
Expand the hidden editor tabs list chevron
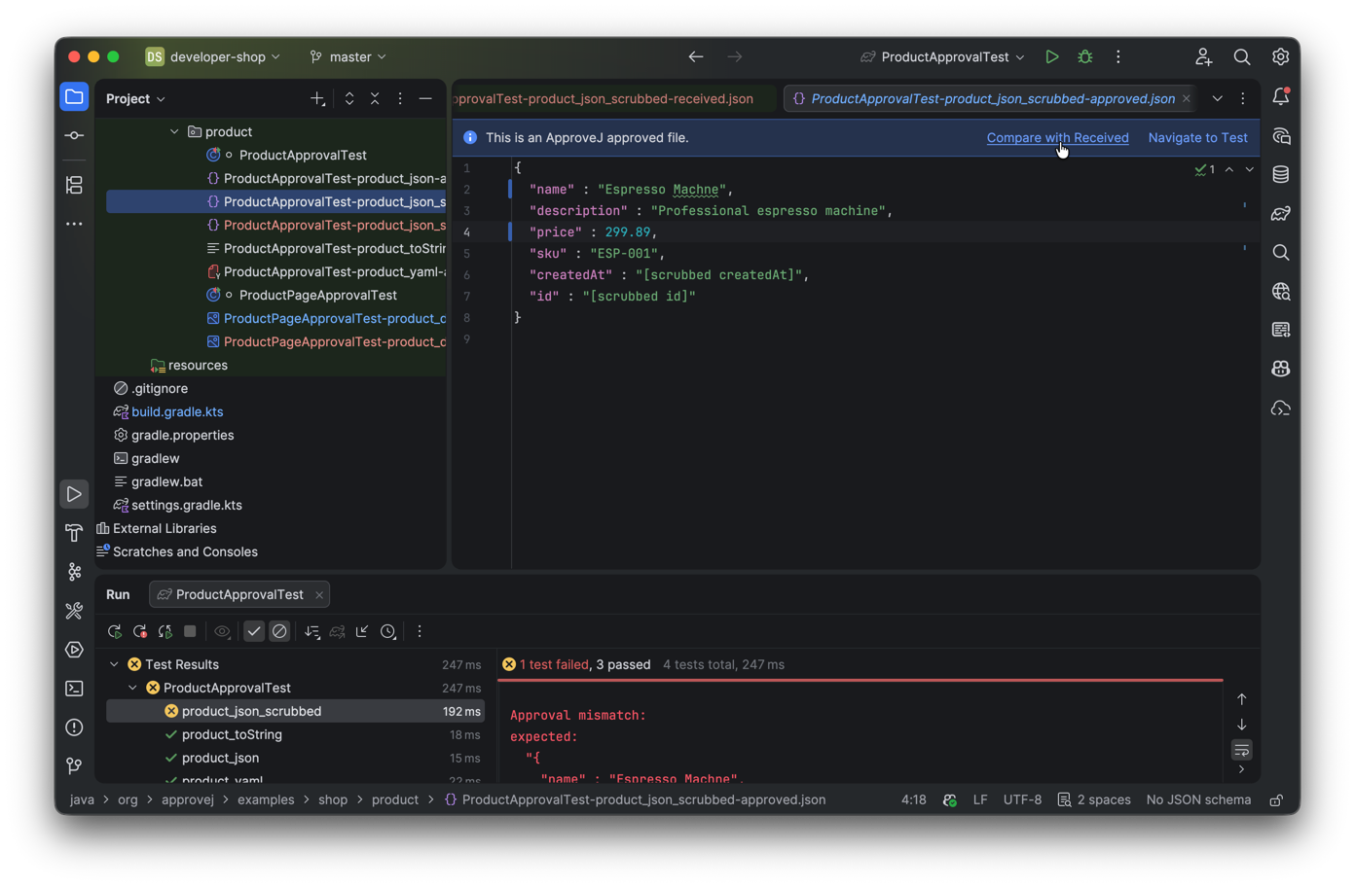tap(1217, 98)
